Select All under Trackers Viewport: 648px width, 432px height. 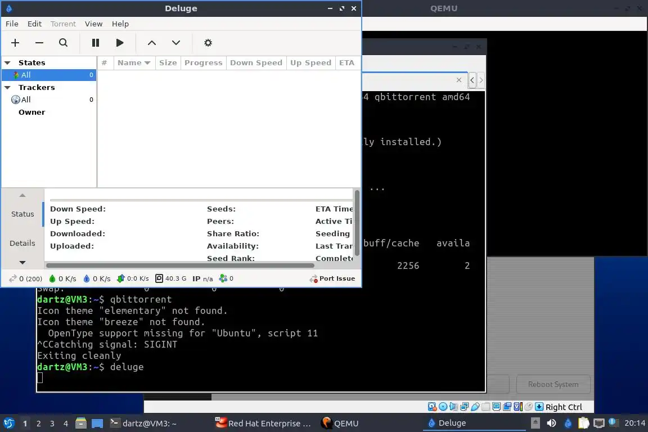point(49,100)
